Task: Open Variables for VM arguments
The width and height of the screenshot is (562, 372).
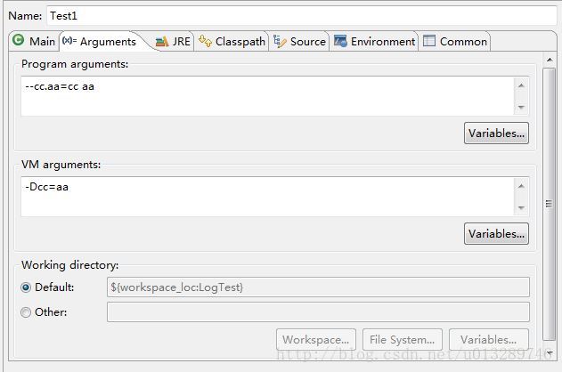Action: coord(496,234)
